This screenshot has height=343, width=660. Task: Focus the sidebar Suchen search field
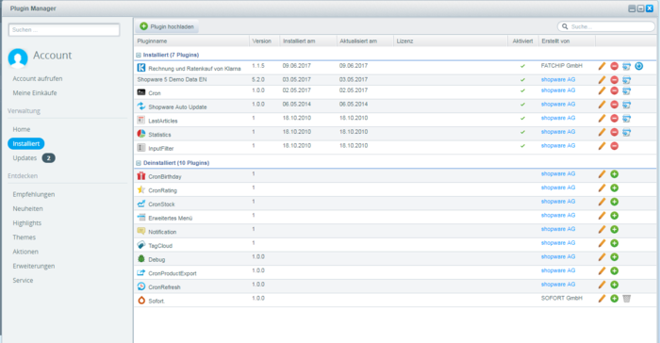64,30
